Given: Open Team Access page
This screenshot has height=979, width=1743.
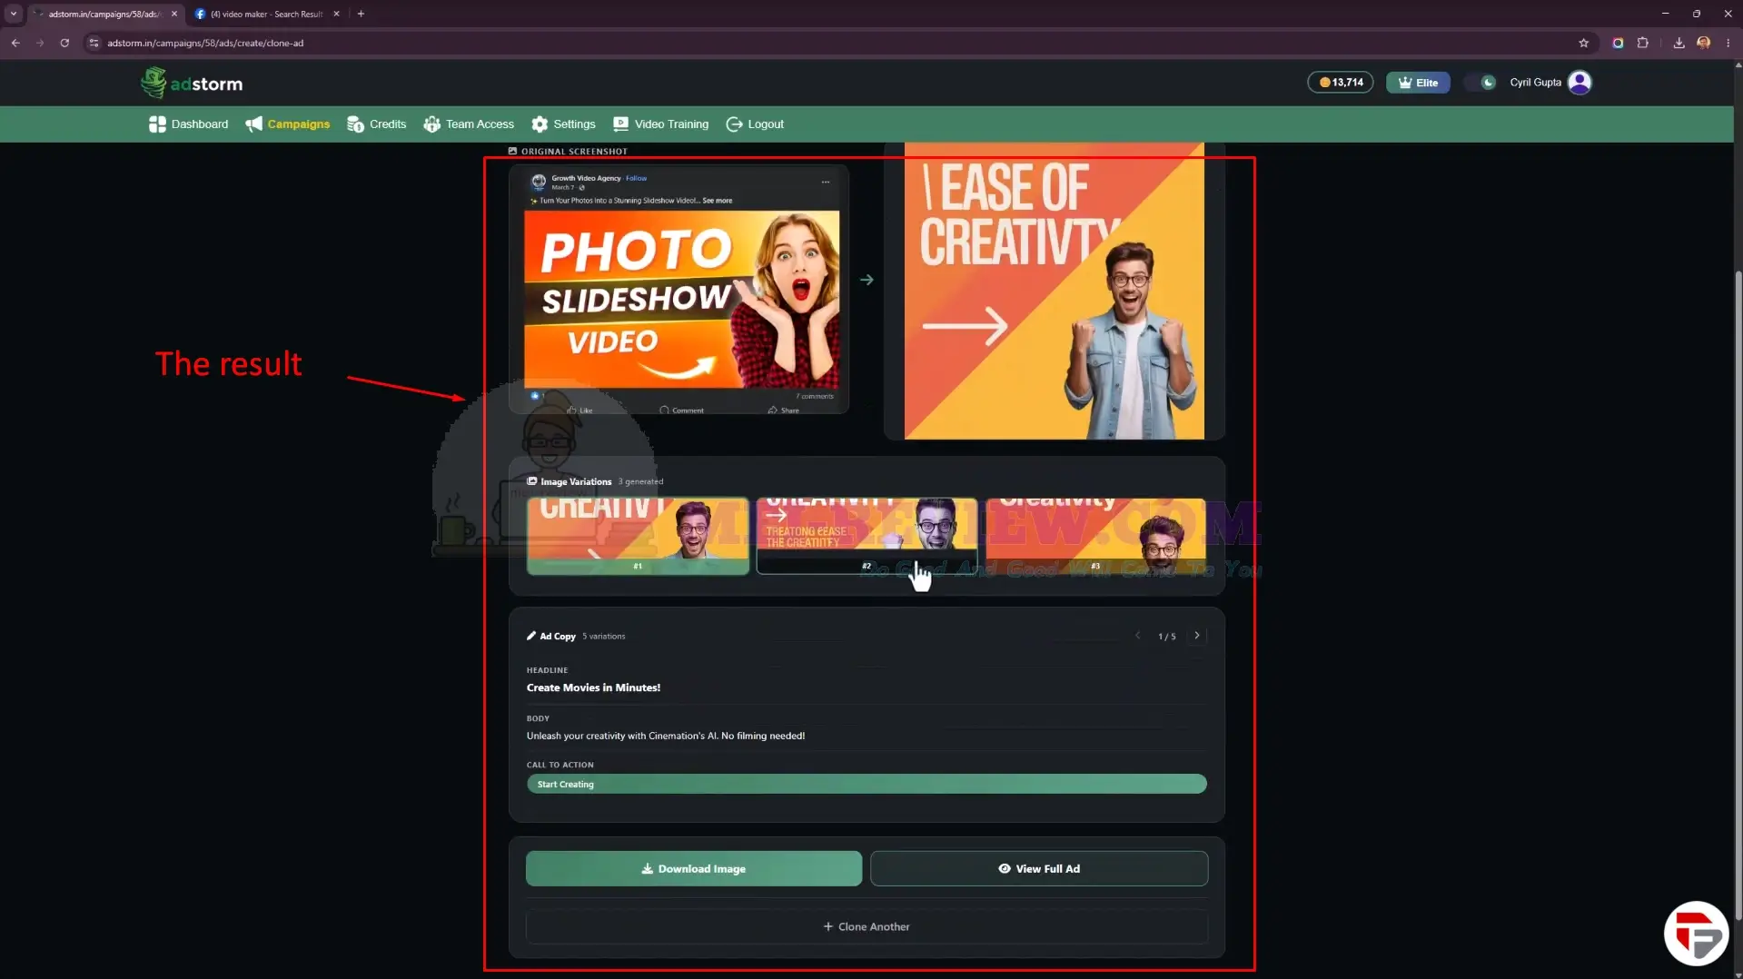Looking at the screenshot, I should point(469,124).
